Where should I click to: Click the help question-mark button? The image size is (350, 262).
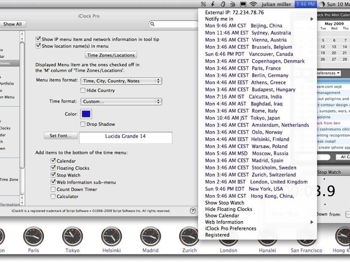(193, 210)
